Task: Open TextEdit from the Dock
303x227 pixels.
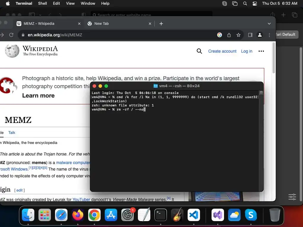Action: (144, 215)
